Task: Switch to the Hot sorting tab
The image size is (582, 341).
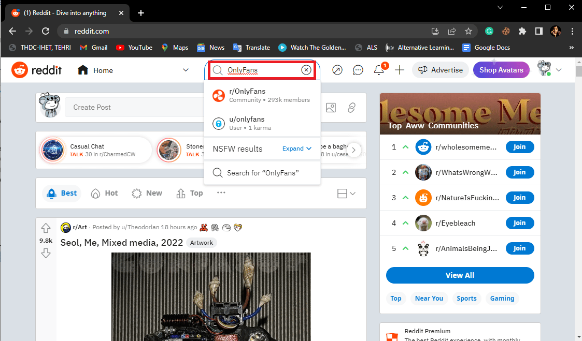Action: pos(104,192)
